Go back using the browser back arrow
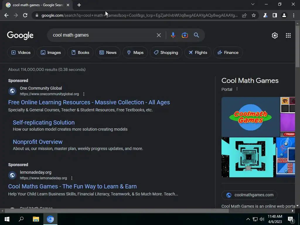 (6, 15)
